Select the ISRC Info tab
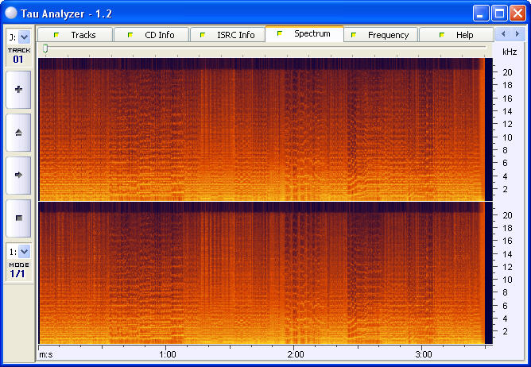This screenshot has width=531, height=367. point(228,35)
